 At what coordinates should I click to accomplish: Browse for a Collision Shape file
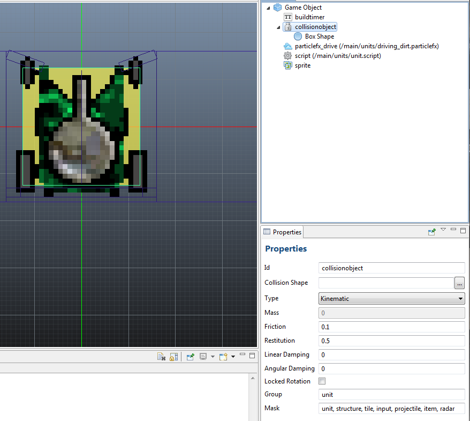tap(459, 283)
